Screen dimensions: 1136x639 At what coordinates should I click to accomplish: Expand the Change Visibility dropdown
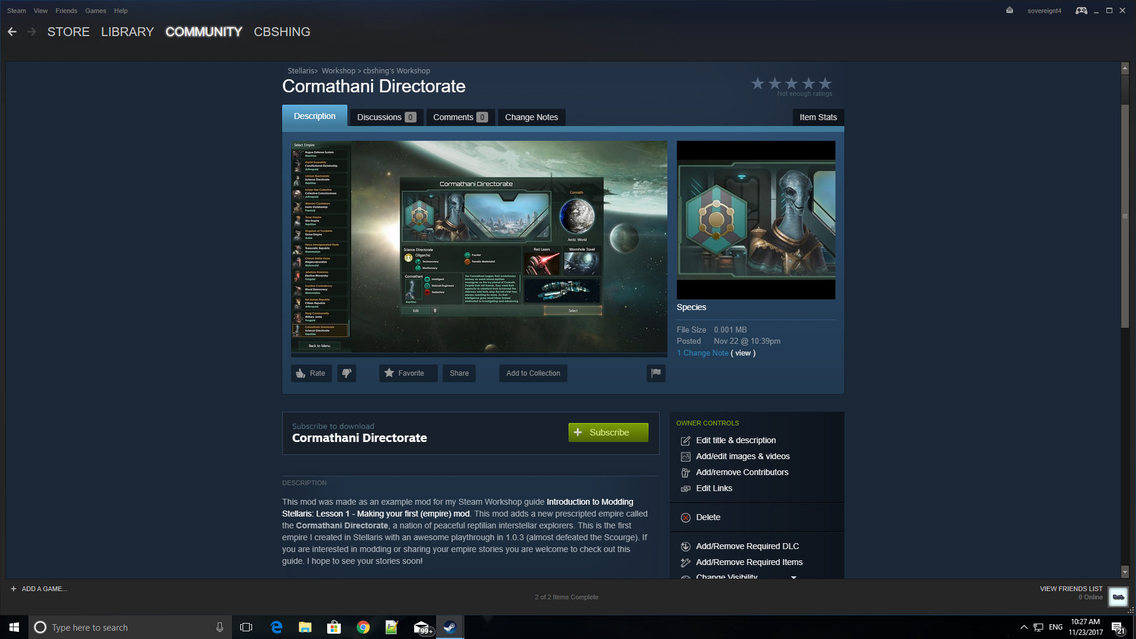pyautogui.click(x=793, y=576)
